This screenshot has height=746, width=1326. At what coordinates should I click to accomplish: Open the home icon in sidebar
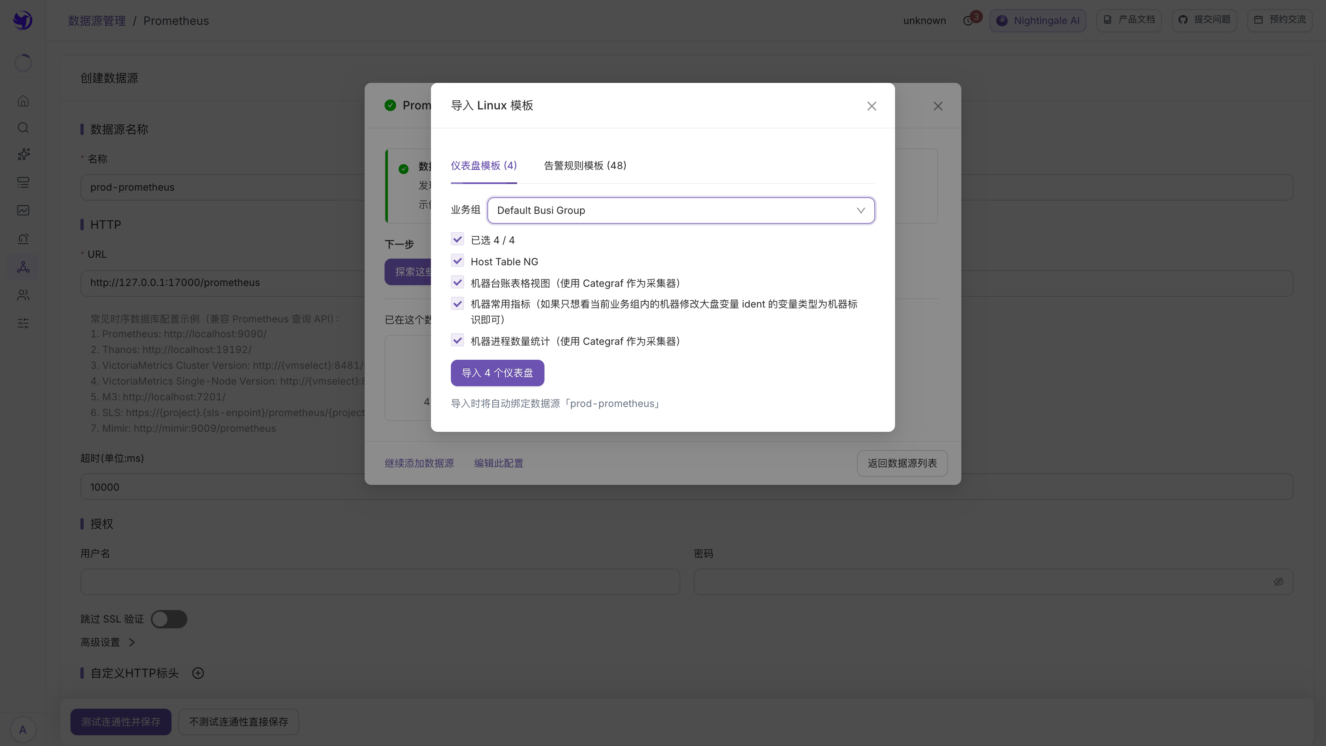(23, 101)
